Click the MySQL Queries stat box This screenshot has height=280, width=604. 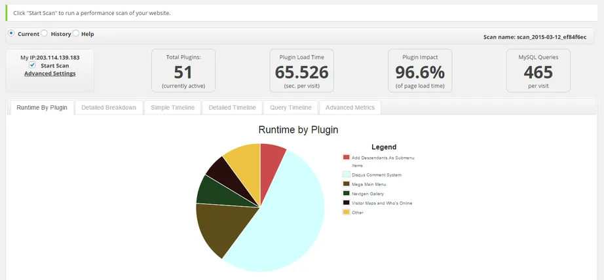pyautogui.click(x=538, y=71)
